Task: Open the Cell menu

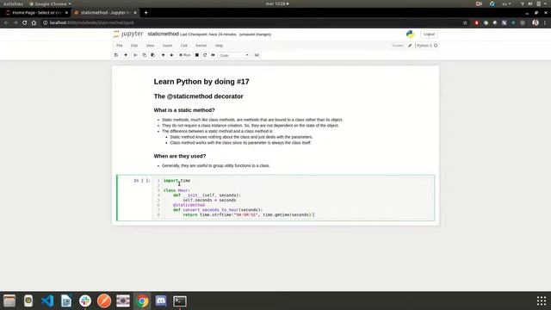Action: (x=183, y=46)
